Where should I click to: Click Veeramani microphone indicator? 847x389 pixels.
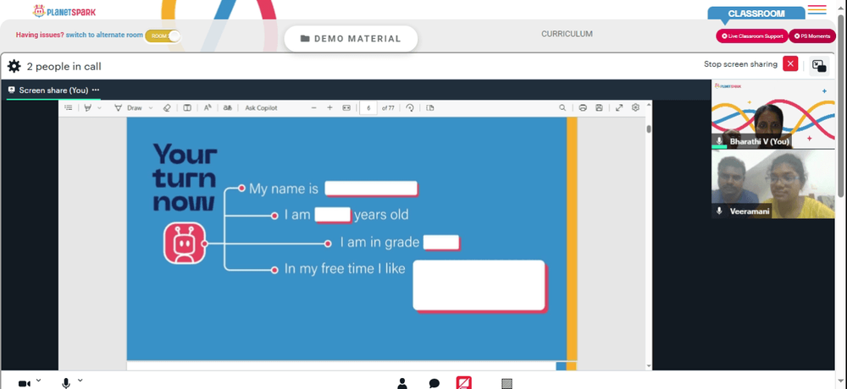719,211
